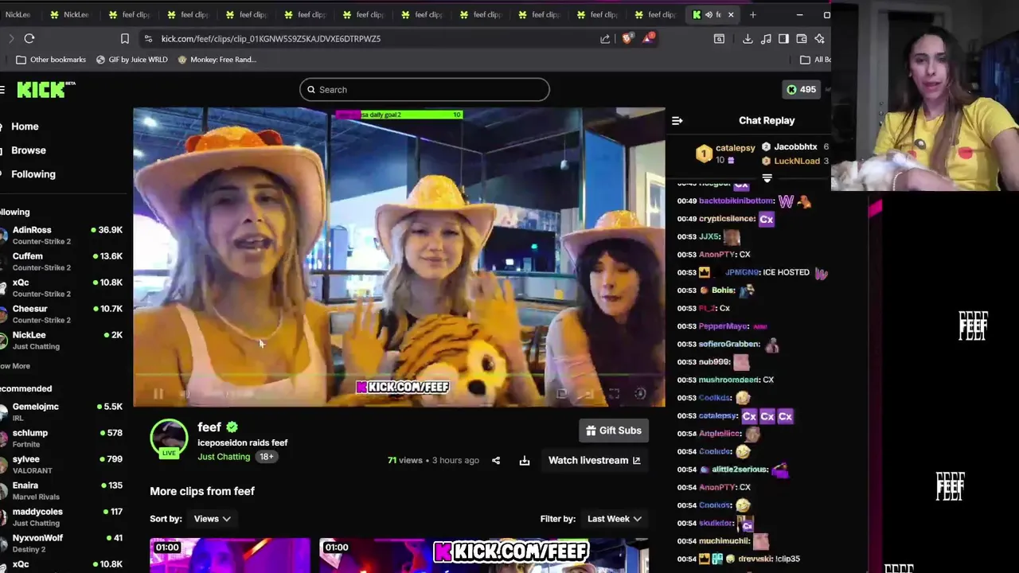Open NyxvonWolf Destiny 2 channel
This screenshot has height=573, width=1019.
point(62,543)
